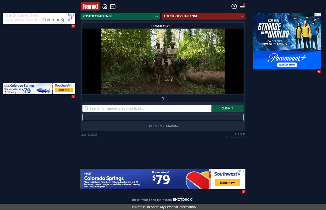This screenshot has width=326, height=210.
Task: Click the movie frame image
Action: coord(163,61)
